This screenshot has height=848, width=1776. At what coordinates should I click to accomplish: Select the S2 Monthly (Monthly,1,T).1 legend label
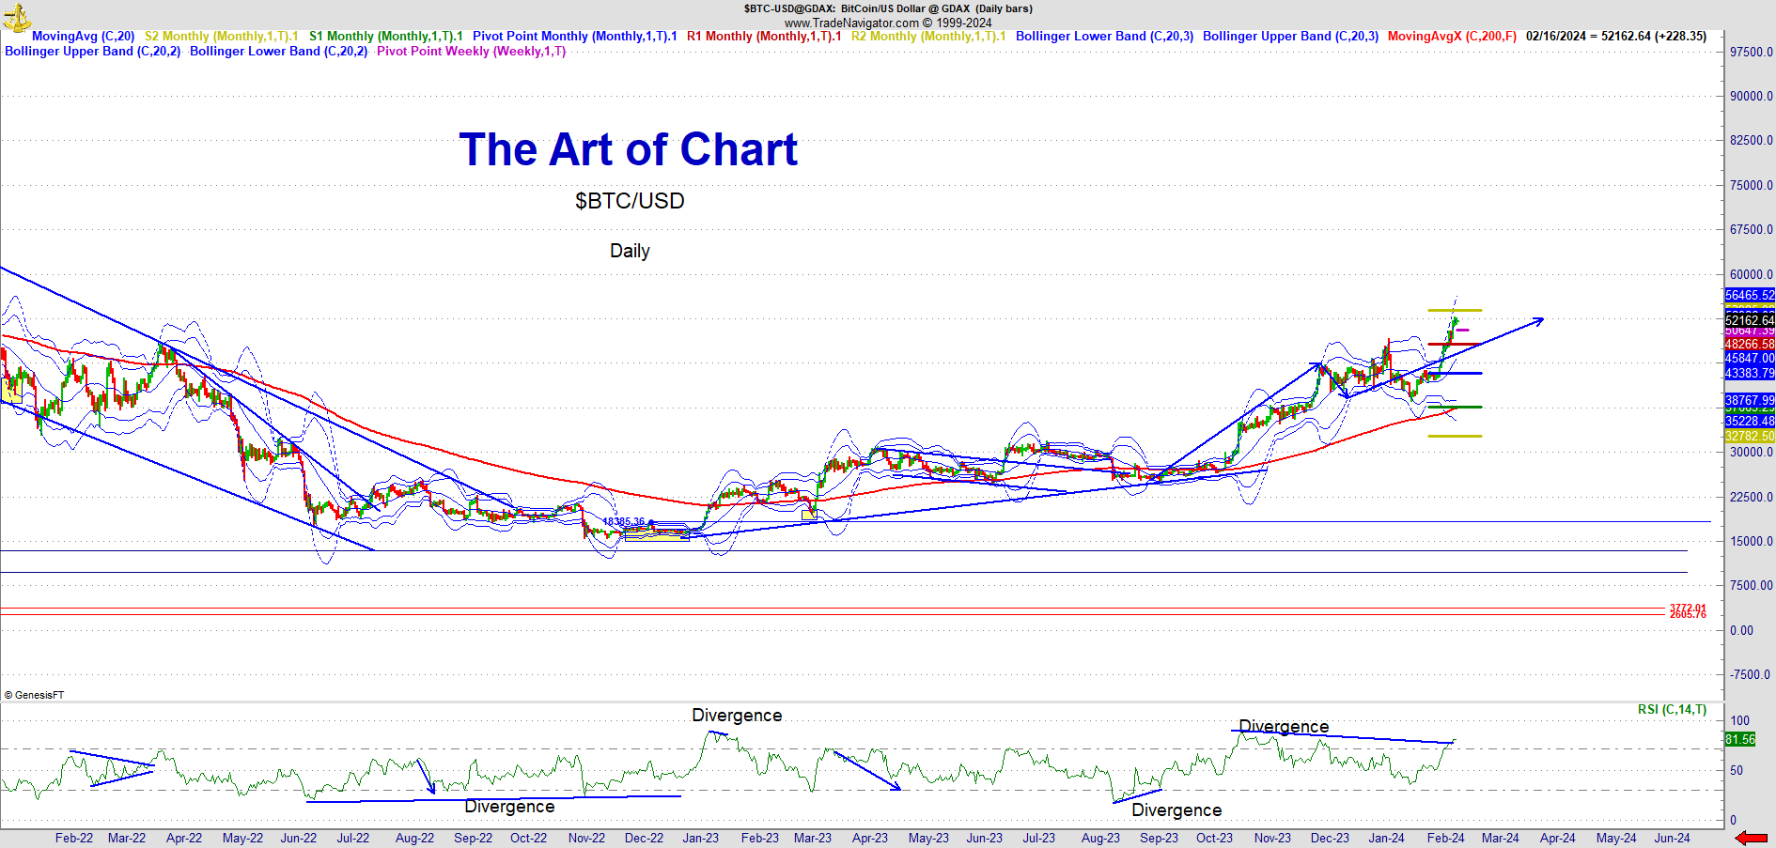[221, 37]
